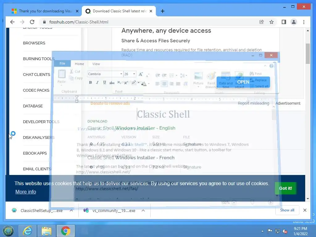This screenshot has height=237, width=316.
Task: Open the BROWSERS category
Action: pyautogui.click(x=34, y=43)
